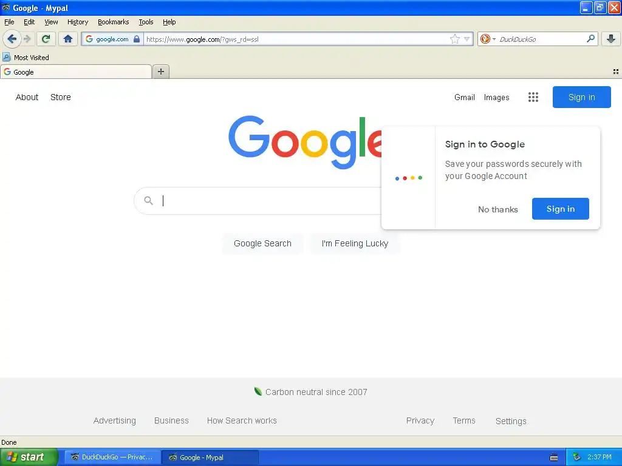622x466 pixels.
Task: Click the About link
Action: (x=27, y=97)
